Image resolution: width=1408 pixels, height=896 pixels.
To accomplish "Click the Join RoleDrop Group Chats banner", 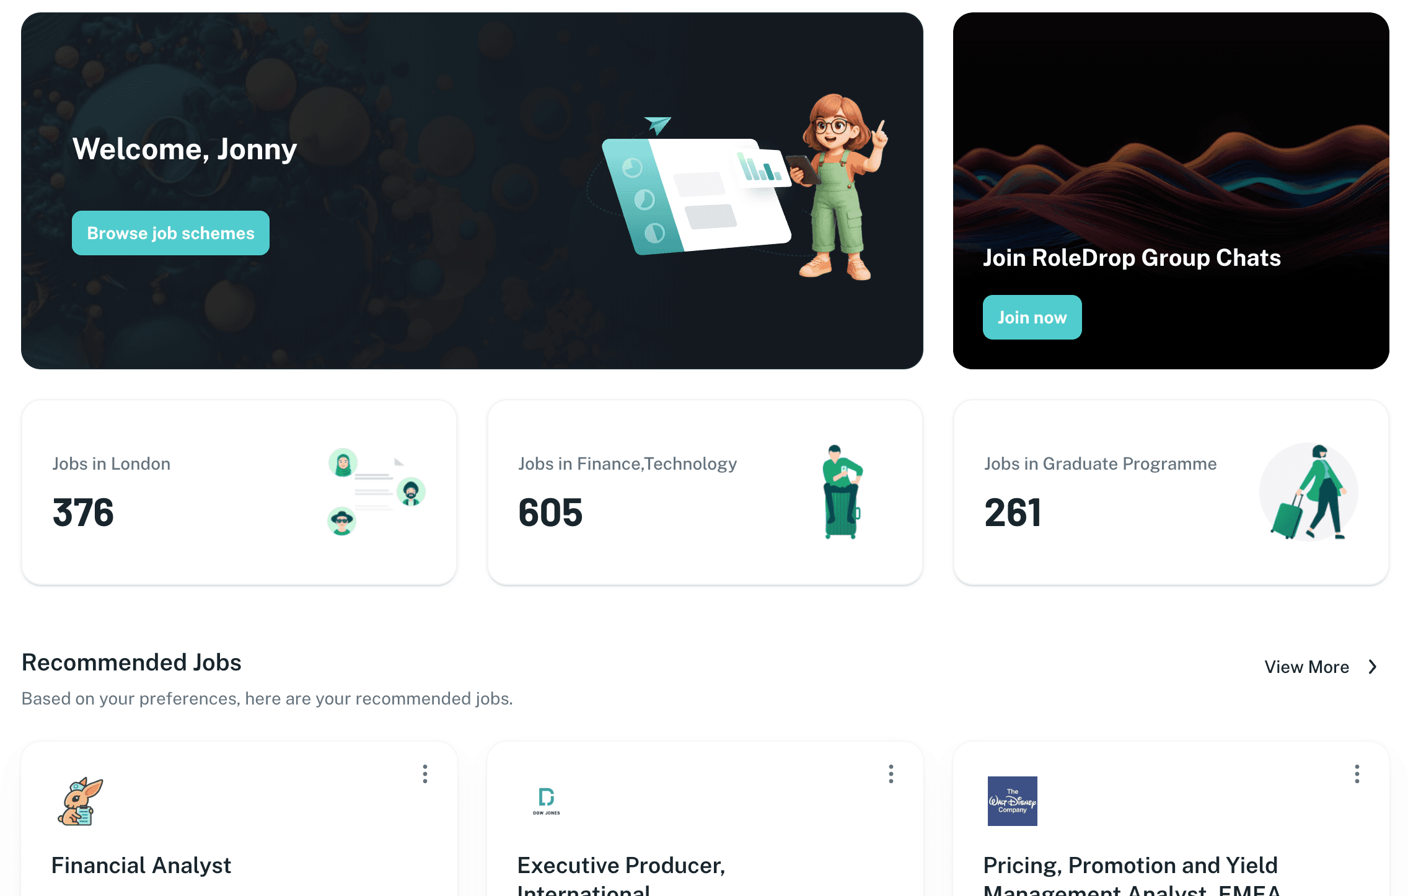I will point(1171,191).
